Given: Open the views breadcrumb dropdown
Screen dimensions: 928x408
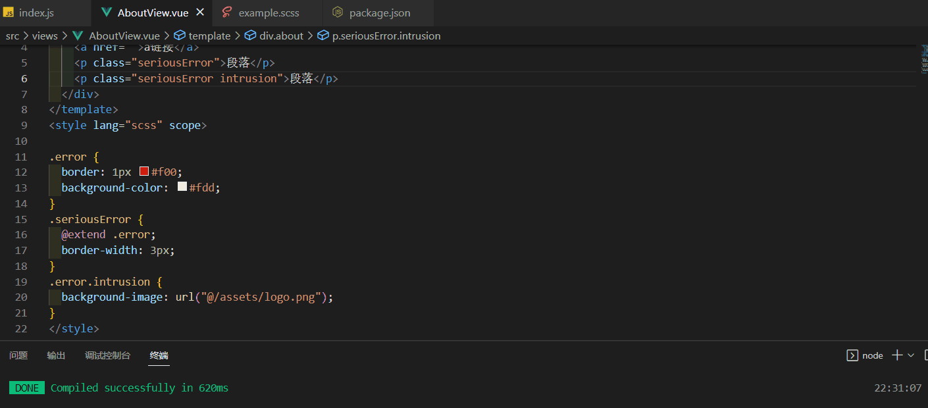Looking at the screenshot, I should 45,36.
